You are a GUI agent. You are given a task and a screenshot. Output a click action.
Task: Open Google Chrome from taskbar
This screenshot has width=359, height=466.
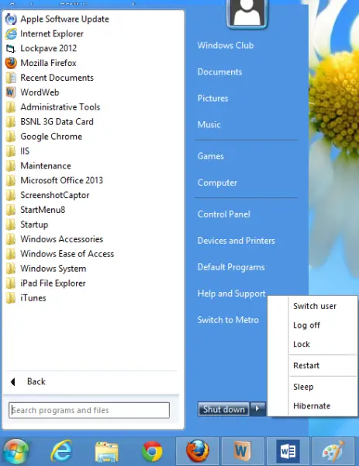[x=152, y=452]
